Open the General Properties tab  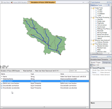tap(96, 63)
